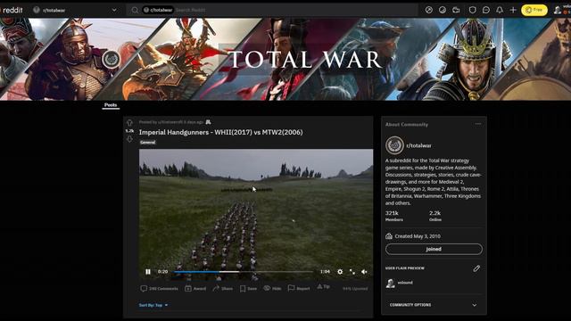Open About Community three-dot menu
This screenshot has height=321, width=571.
click(x=478, y=124)
